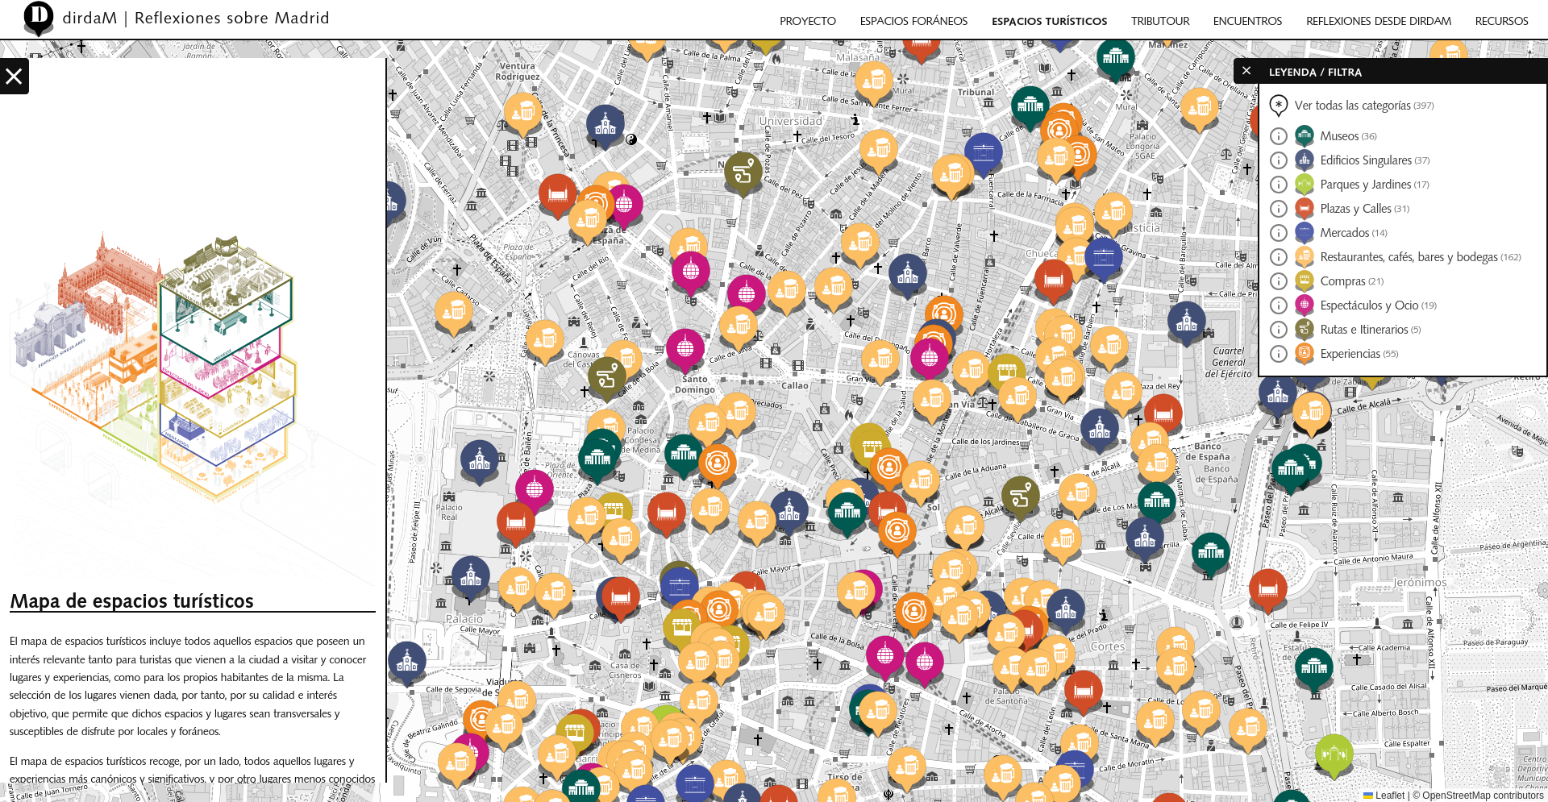Select Parques y Jardines category icon
1548x802 pixels.
[x=1304, y=185]
